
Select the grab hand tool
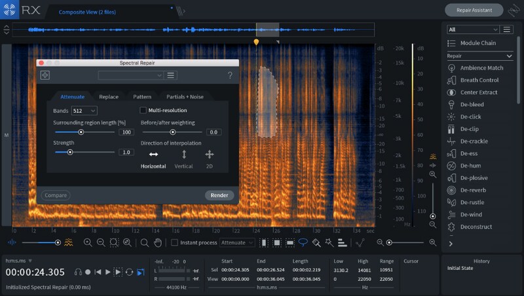click(x=158, y=242)
